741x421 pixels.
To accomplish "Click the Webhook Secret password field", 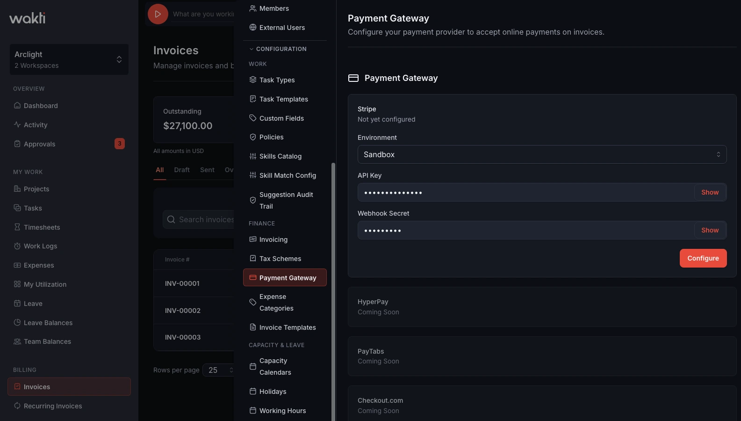I will [x=525, y=230].
